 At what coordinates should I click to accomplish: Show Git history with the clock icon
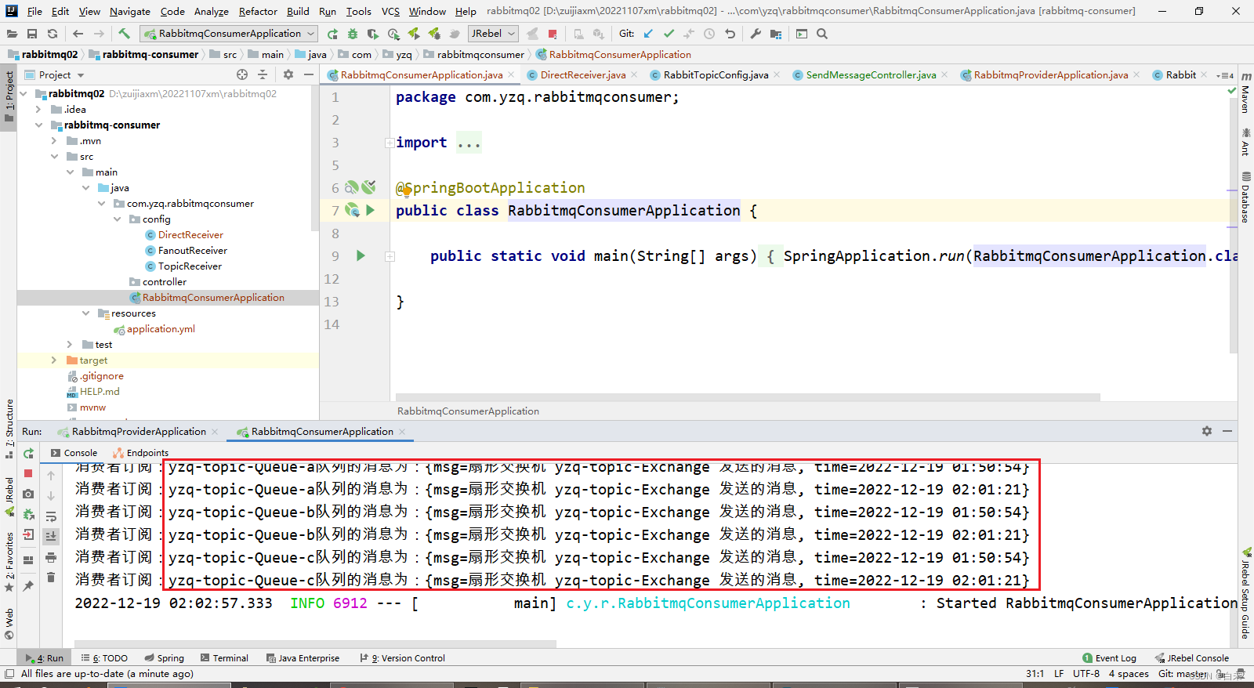pyautogui.click(x=709, y=34)
